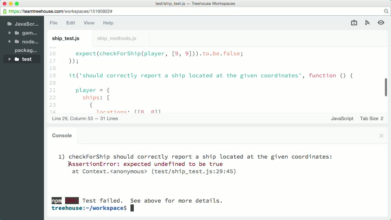Click the macOS green fullscreen button
This screenshot has height=220, width=391.
pyautogui.click(x=17, y=4)
